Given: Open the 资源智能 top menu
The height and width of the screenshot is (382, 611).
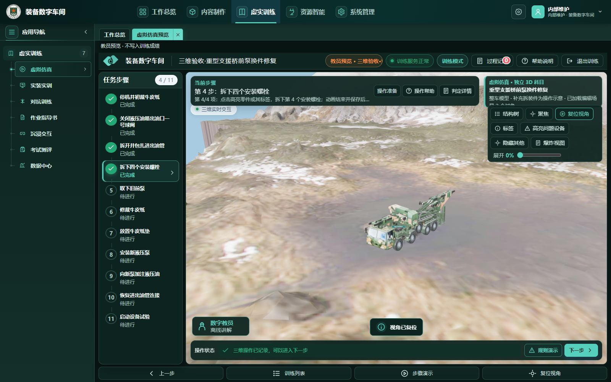Looking at the screenshot, I should (x=306, y=12).
